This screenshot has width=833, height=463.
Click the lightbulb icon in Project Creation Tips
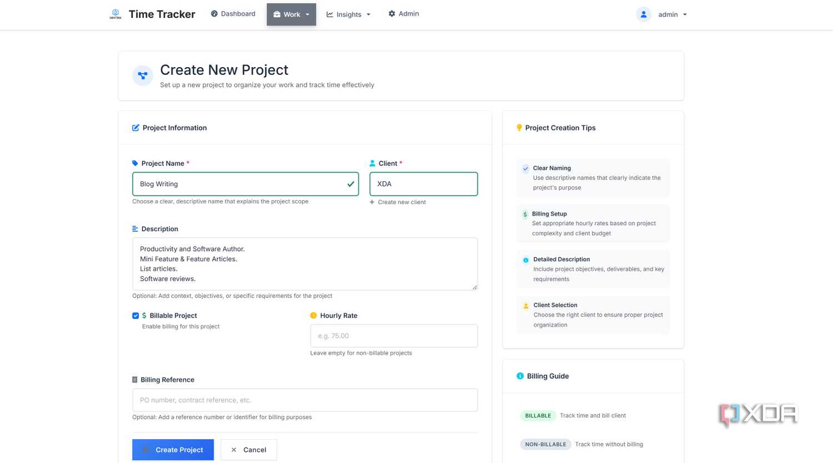pos(519,128)
